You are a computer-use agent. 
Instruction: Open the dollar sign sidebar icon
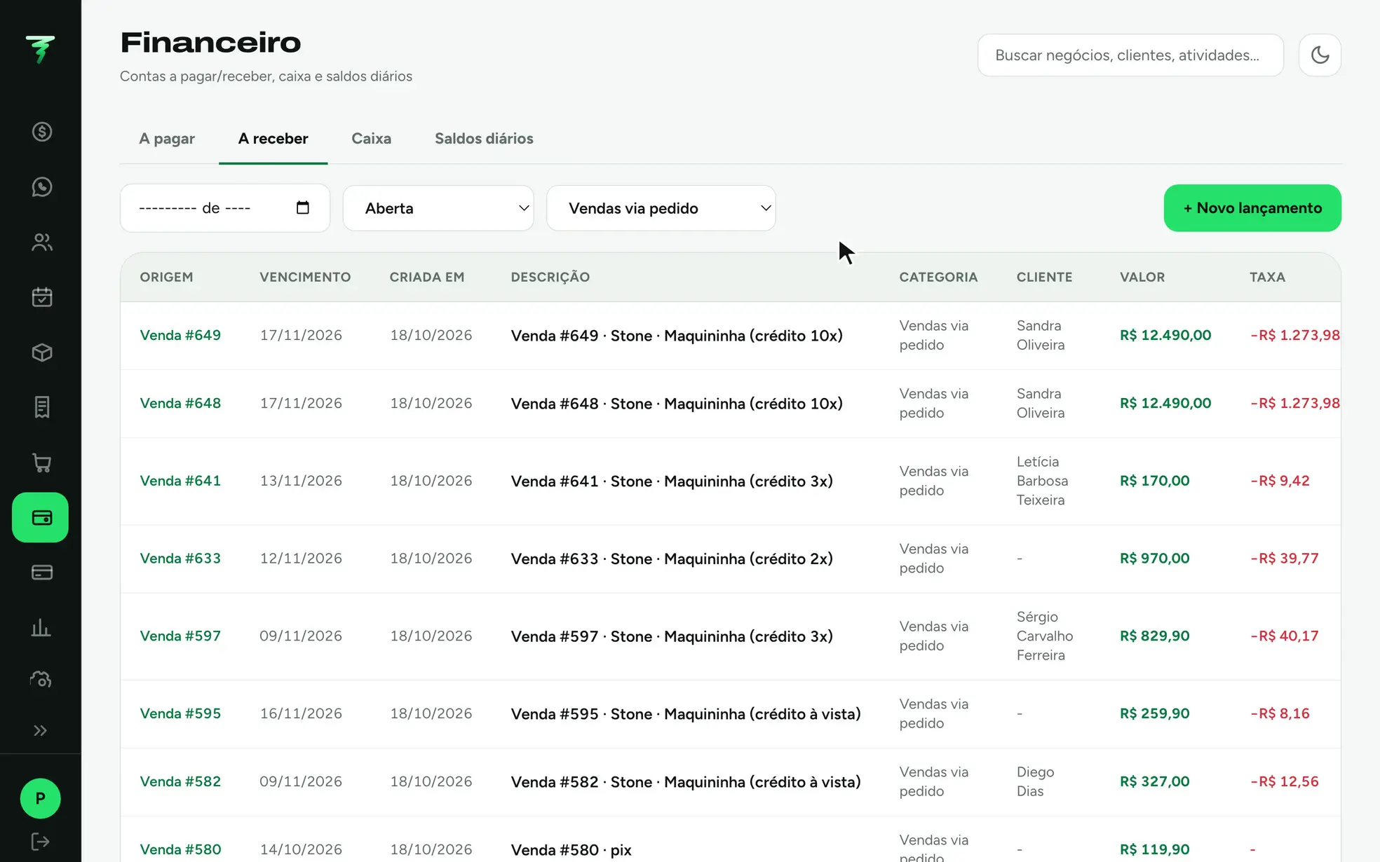pos(41,132)
